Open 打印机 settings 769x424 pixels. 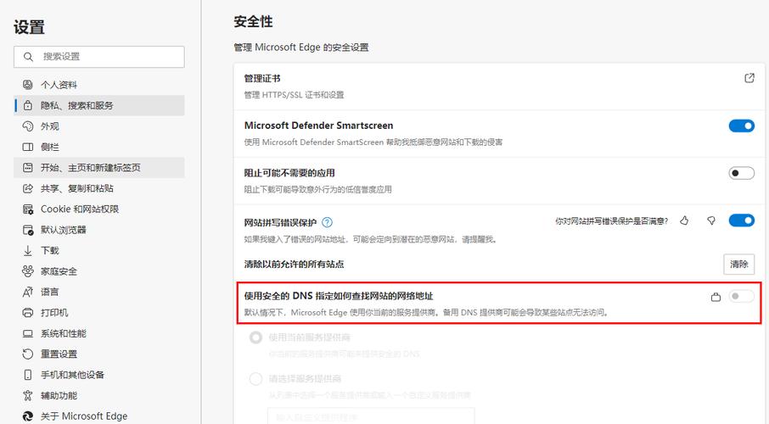tap(99, 313)
